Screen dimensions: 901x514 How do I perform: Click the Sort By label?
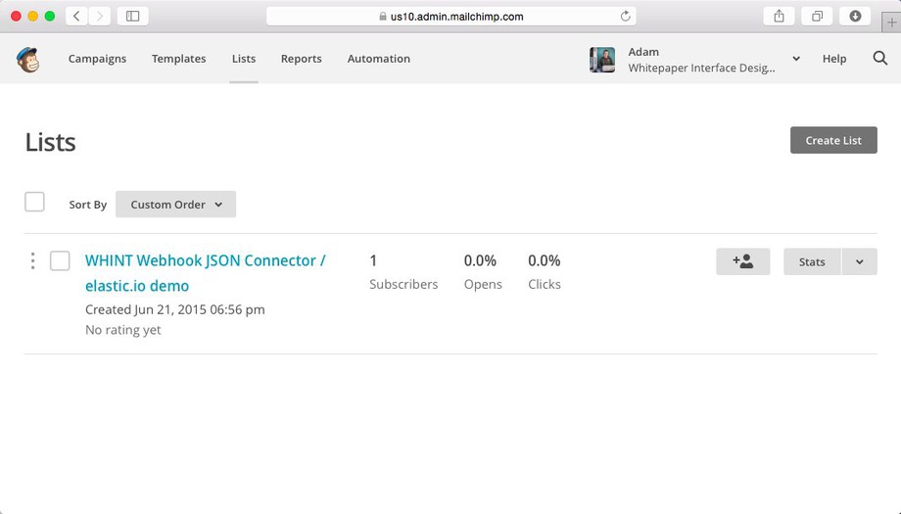(x=88, y=205)
